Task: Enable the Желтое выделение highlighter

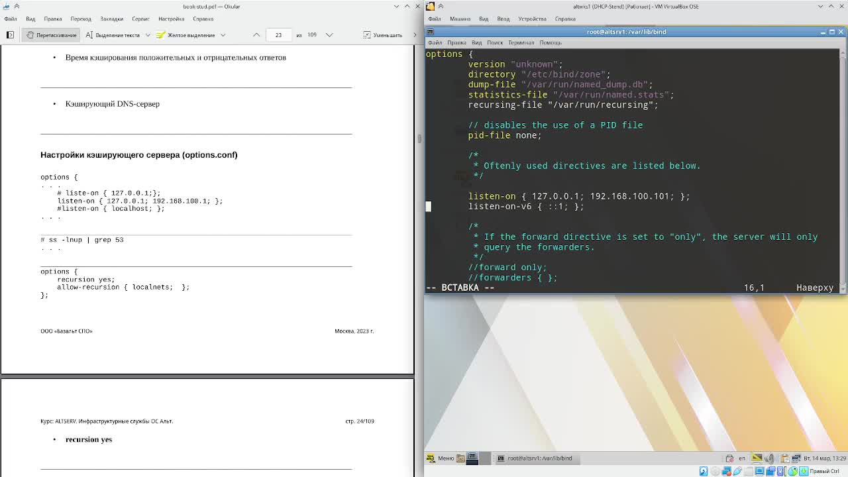Action: [x=185, y=34]
